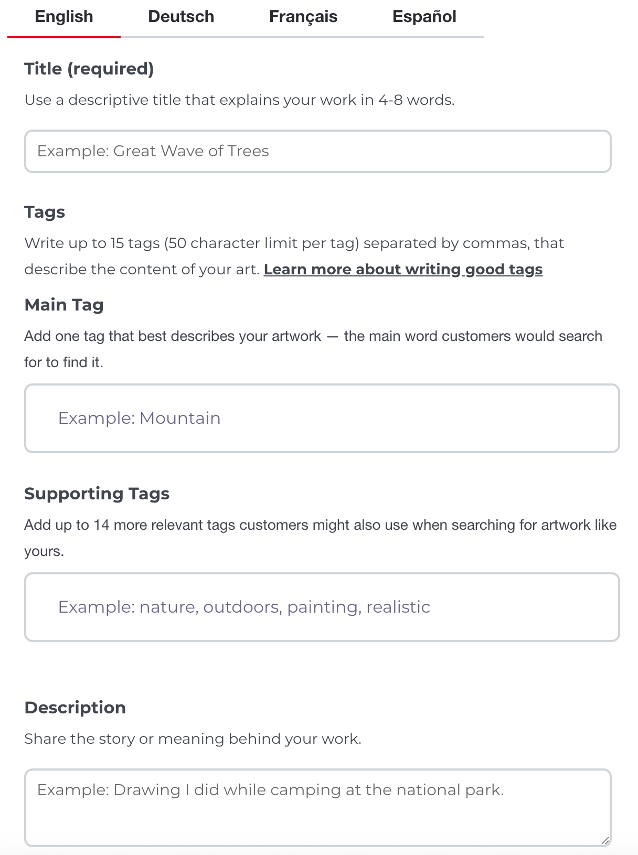This screenshot has width=638, height=855.
Task: Select the Français tab
Action: click(303, 17)
